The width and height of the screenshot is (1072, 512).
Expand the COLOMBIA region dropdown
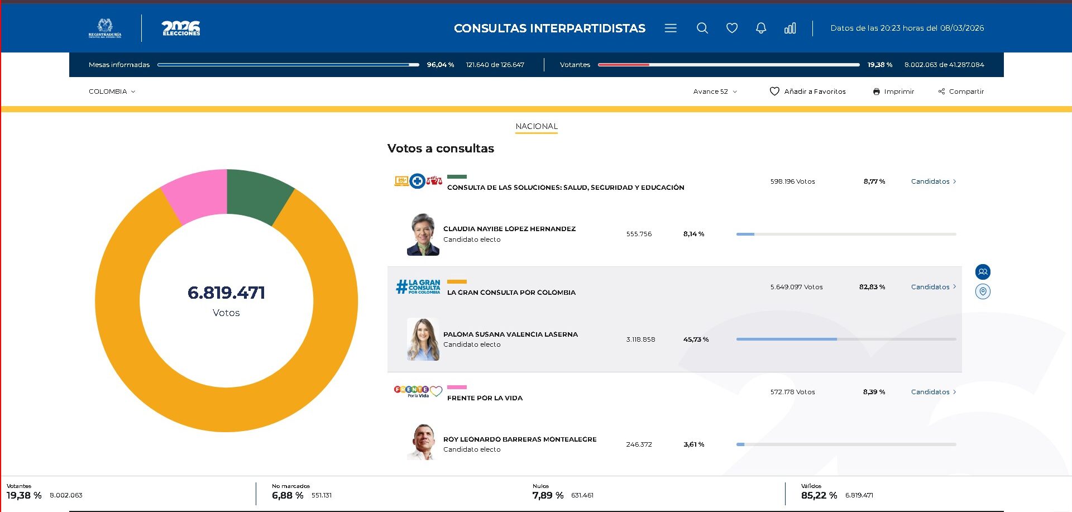click(112, 92)
